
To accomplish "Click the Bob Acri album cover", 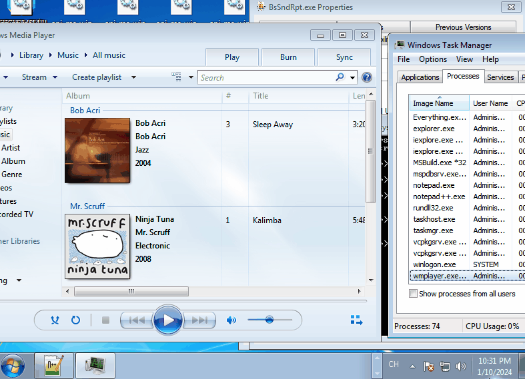I will [97, 151].
